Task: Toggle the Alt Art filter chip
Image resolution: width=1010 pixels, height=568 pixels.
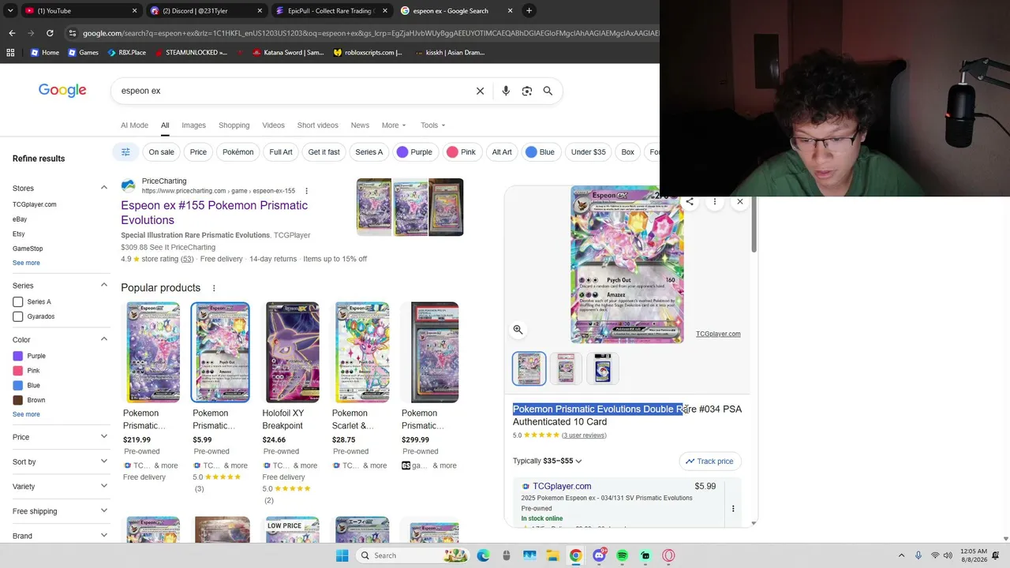Action: (502, 152)
